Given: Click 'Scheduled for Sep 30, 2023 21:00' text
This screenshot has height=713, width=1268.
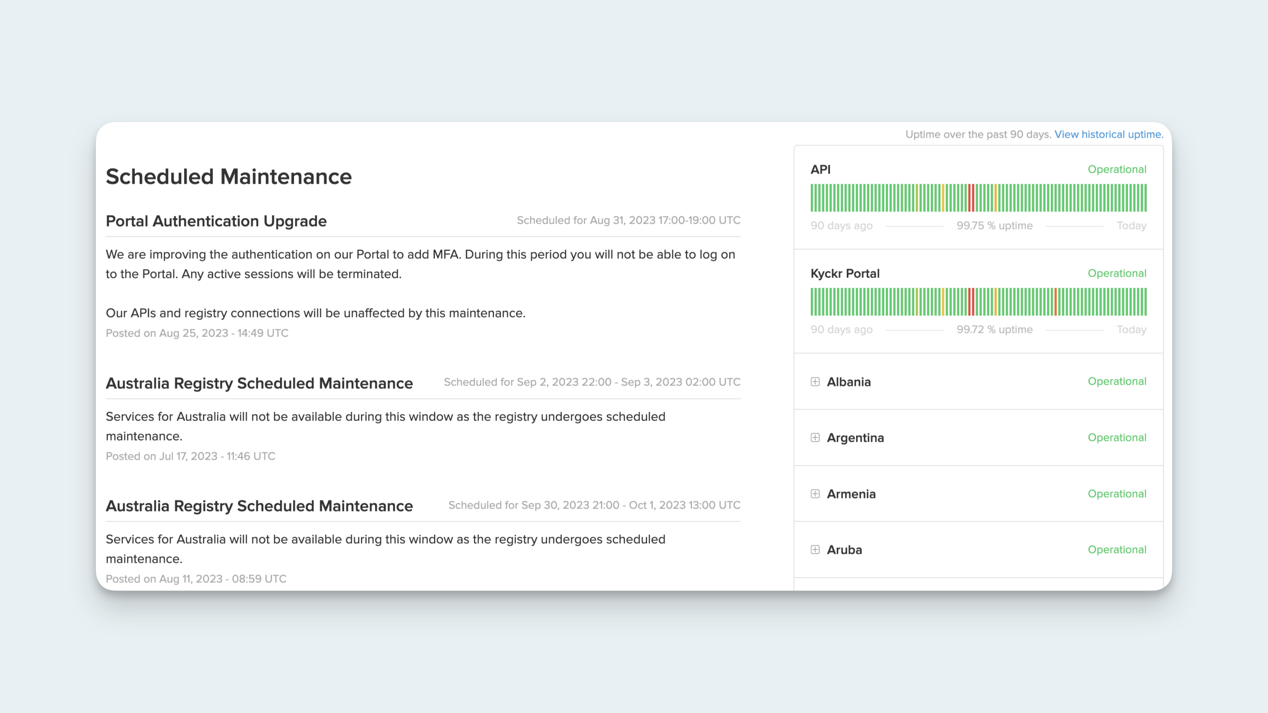Looking at the screenshot, I should (534, 505).
